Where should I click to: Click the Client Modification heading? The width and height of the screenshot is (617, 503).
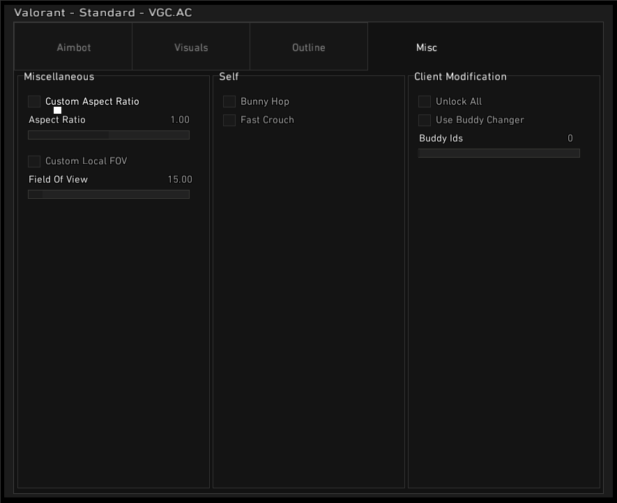click(460, 77)
